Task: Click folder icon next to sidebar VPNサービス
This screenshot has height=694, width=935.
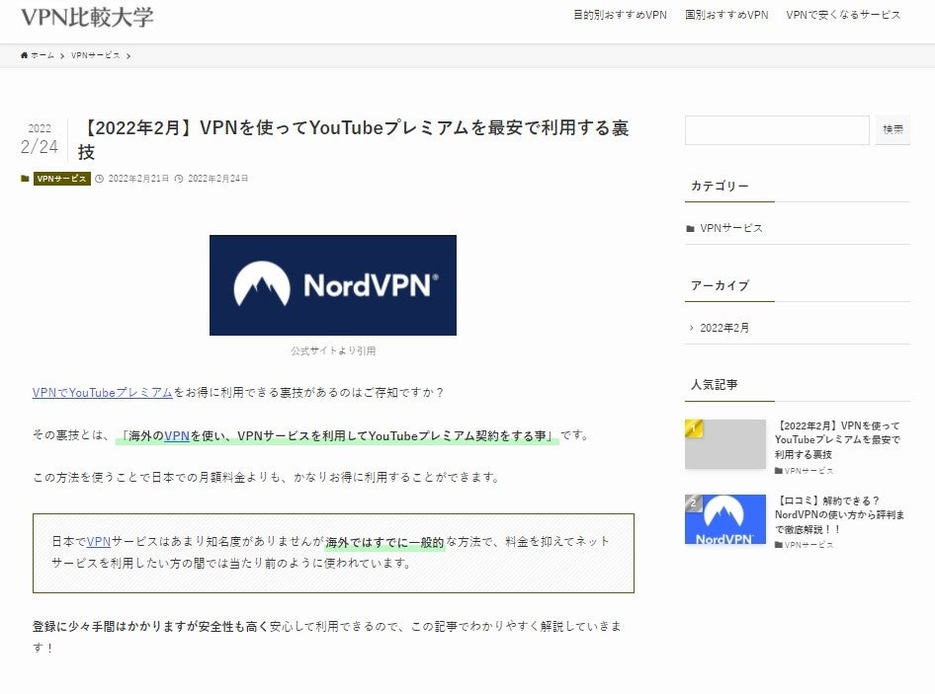Action: pyautogui.click(x=691, y=229)
